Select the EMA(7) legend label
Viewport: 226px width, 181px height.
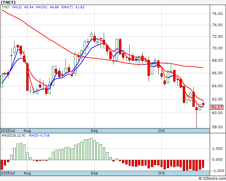tap(67, 7)
